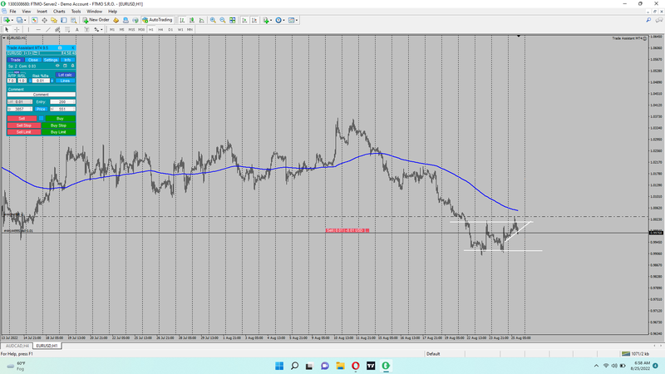Click the red Sell button
This screenshot has width=665, height=374.
point(22,118)
